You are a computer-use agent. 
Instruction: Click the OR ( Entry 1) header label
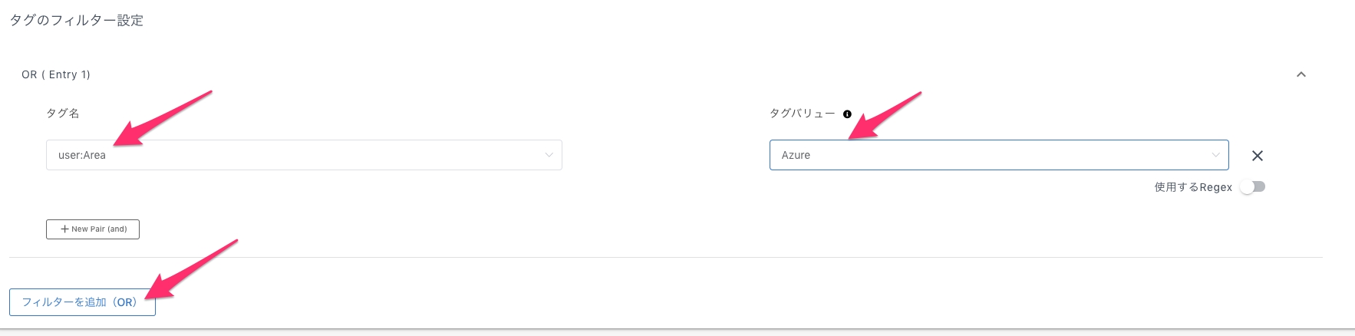[56, 74]
